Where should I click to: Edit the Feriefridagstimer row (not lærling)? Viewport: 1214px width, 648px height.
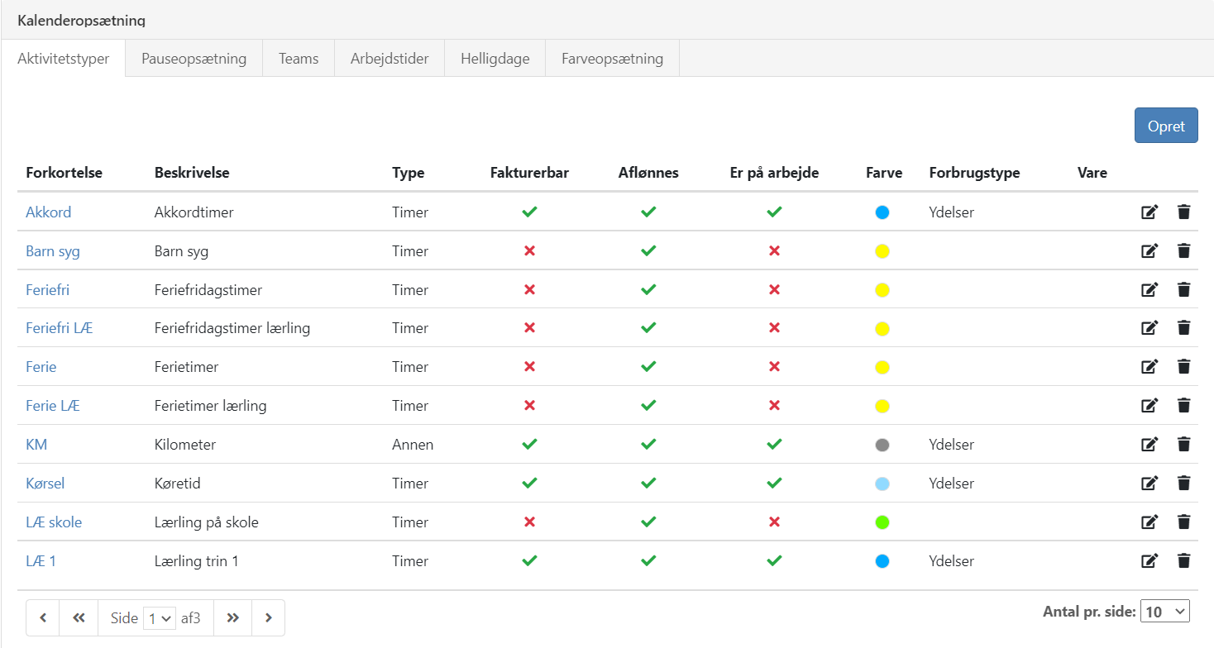coord(1149,289)
